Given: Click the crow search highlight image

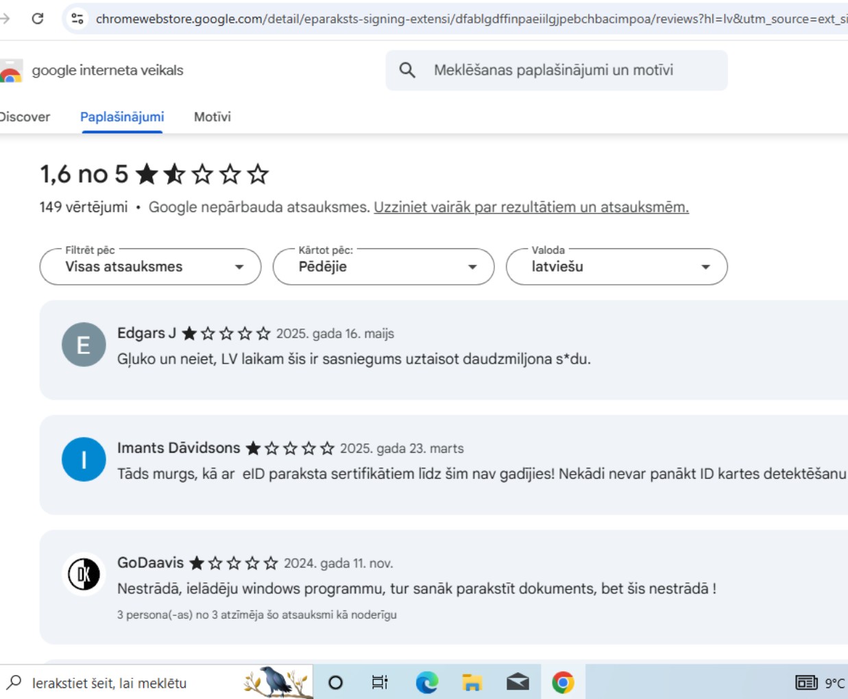Looking at the screenshot, I should [277, 682].
